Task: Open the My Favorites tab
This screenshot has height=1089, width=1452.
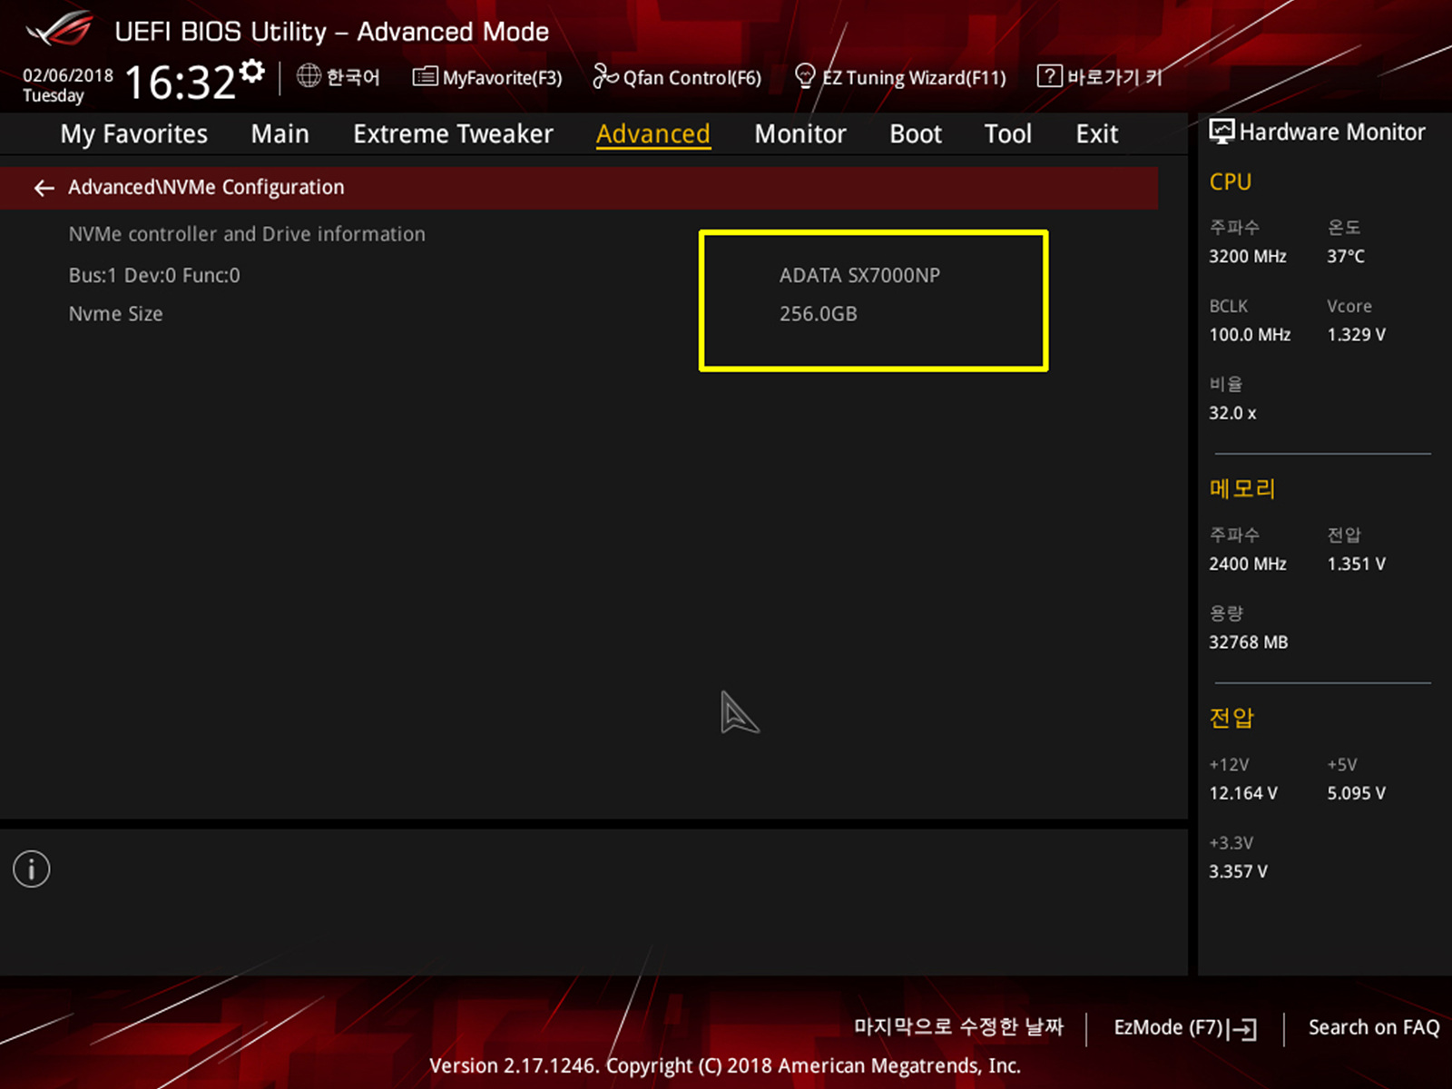Action: coord(133,134)
